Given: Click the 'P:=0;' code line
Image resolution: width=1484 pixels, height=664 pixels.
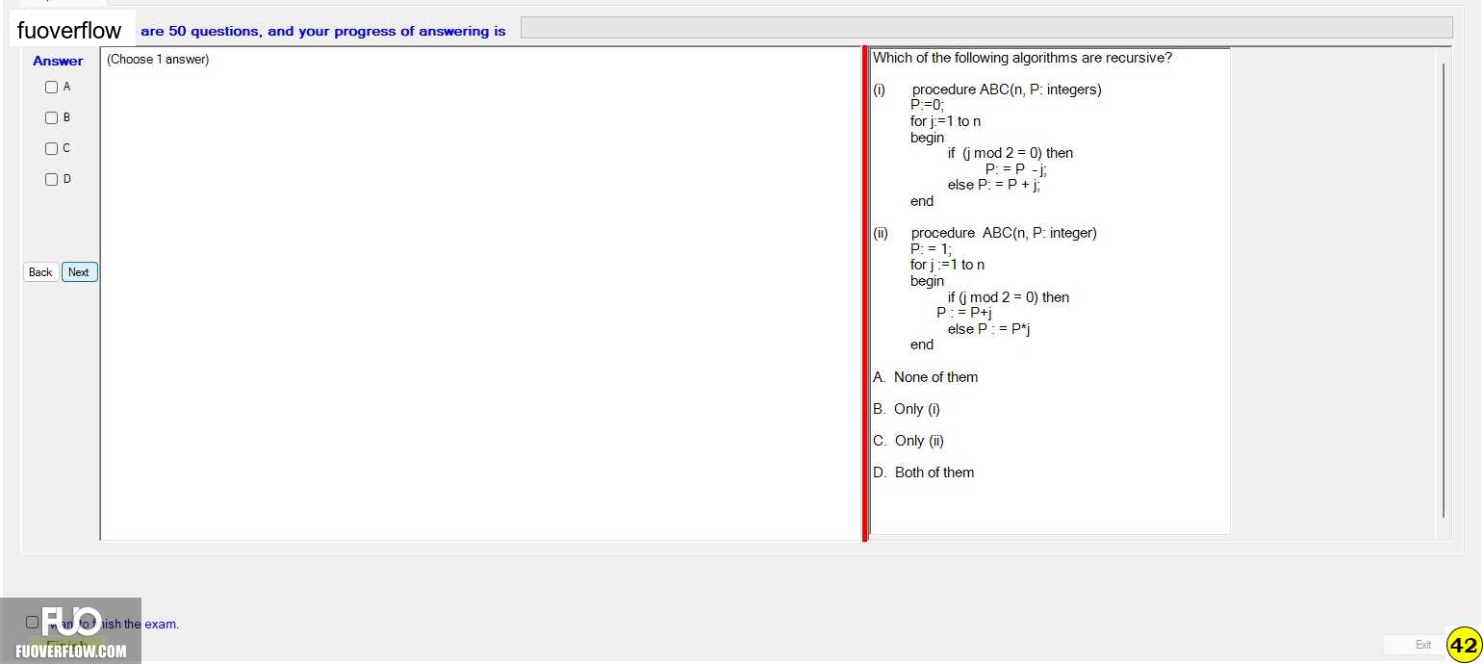Looking at the screenshot, I should [928, 104].
